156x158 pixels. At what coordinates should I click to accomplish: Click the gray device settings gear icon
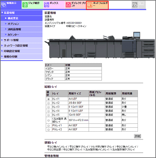pyautogui.click(x=135, y=5)
